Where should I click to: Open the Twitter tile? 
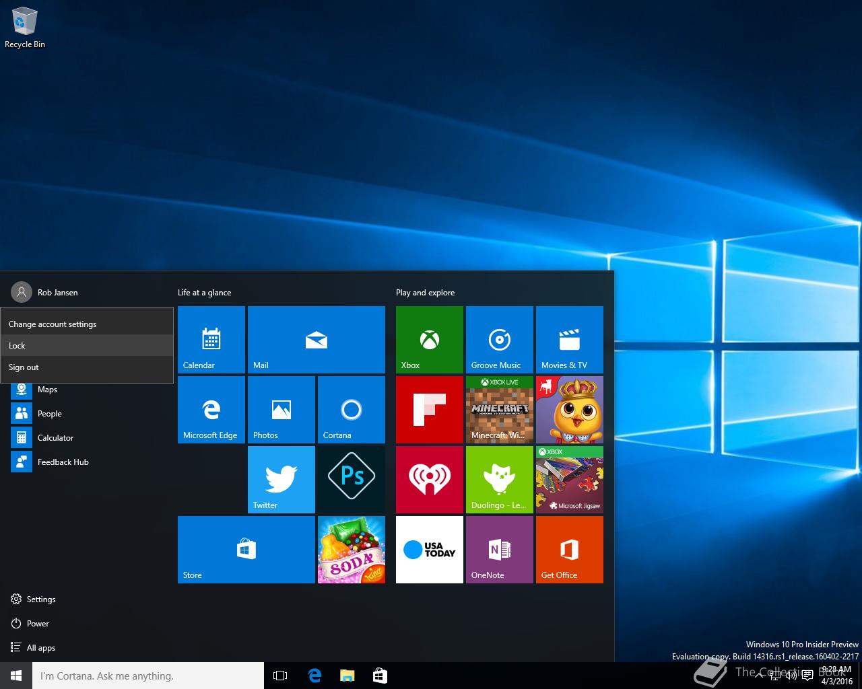pos(281,480)
